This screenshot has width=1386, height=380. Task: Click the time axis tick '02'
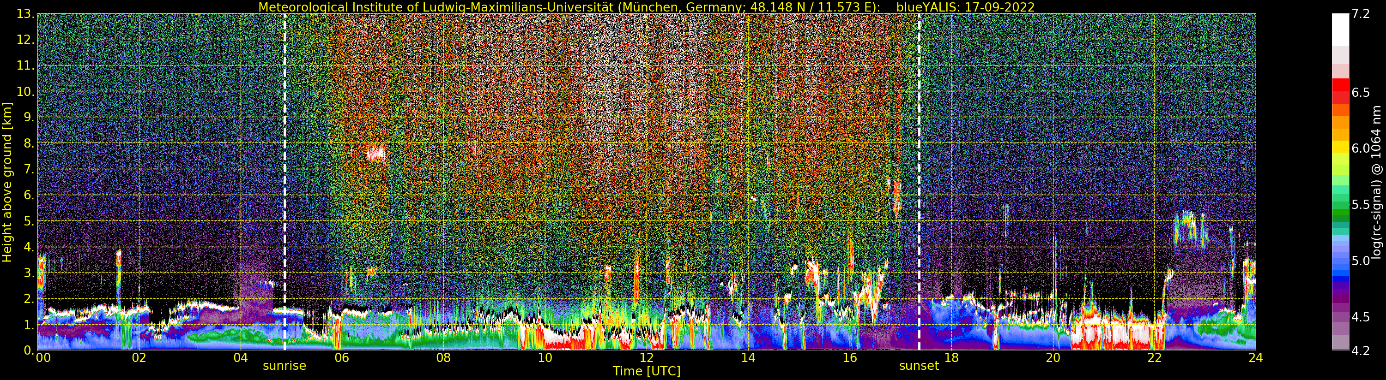[x=139, y=357]
